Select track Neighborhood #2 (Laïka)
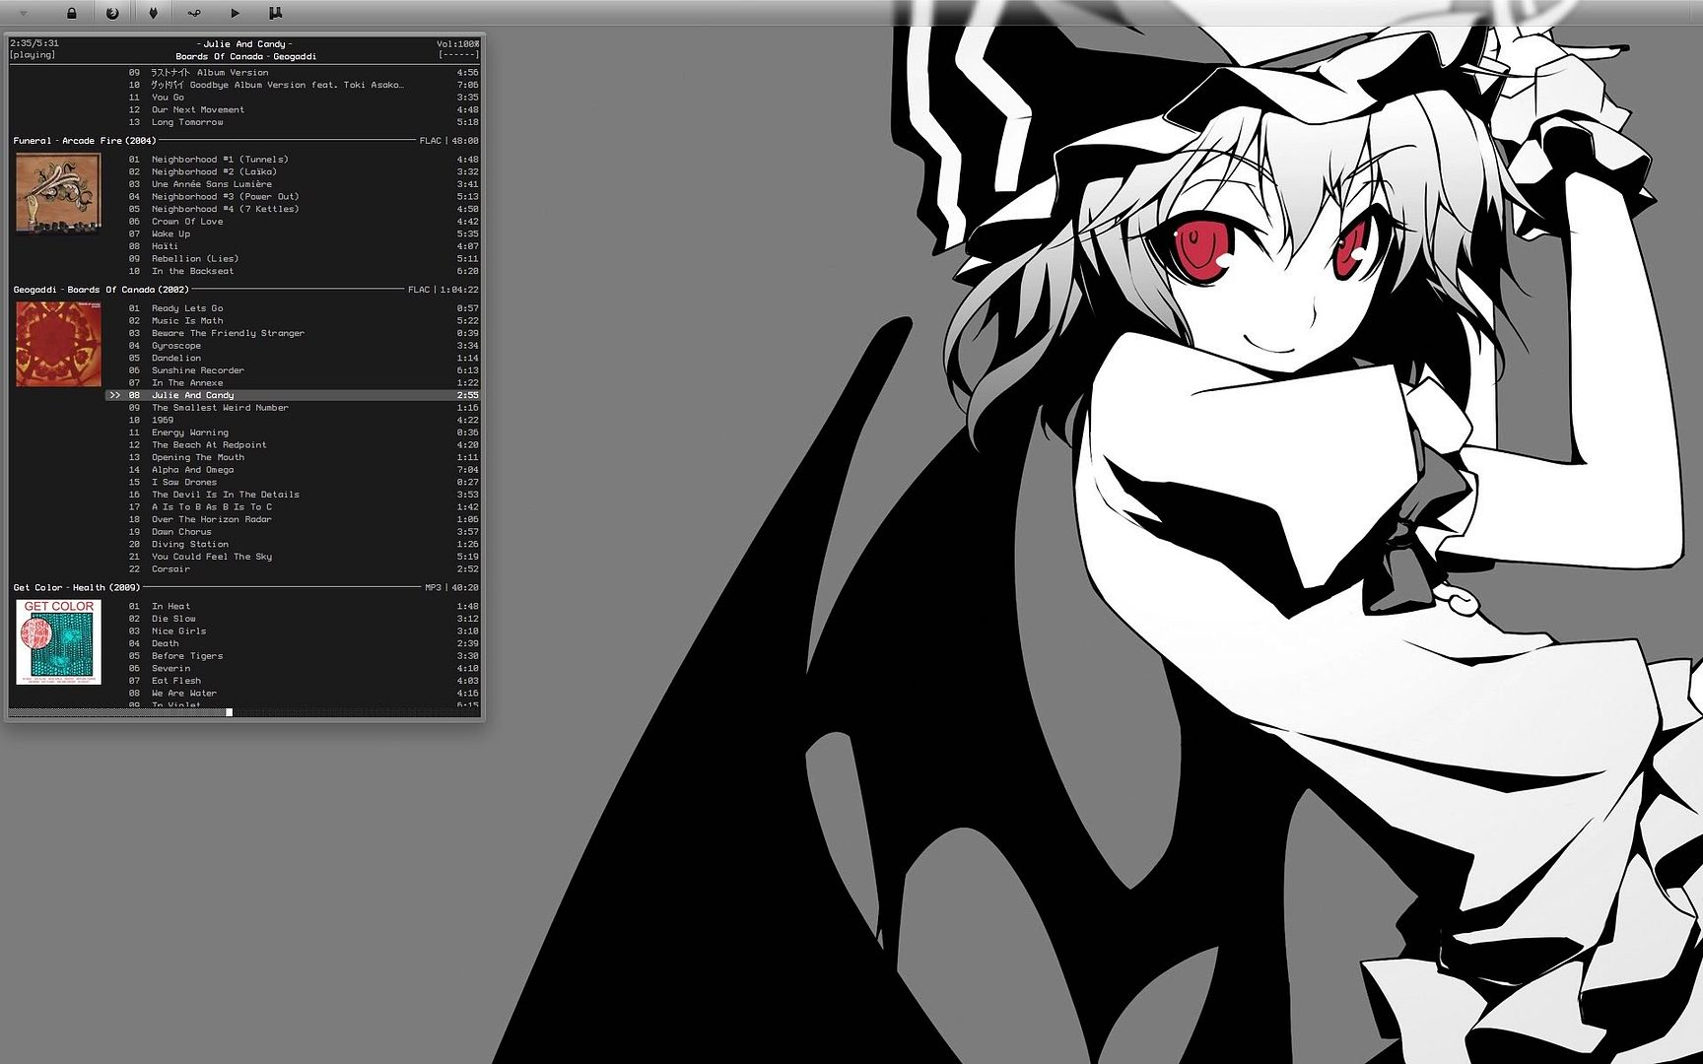 293,171
